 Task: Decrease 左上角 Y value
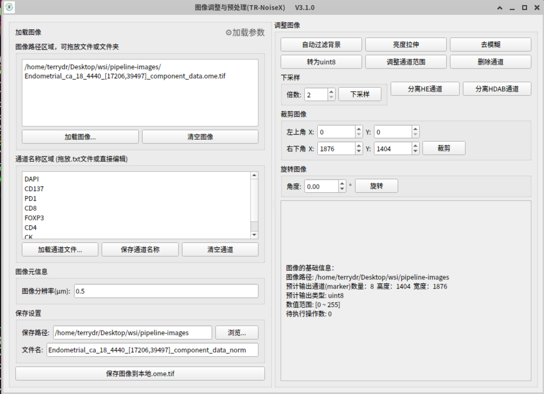click(x=416, y=135)
